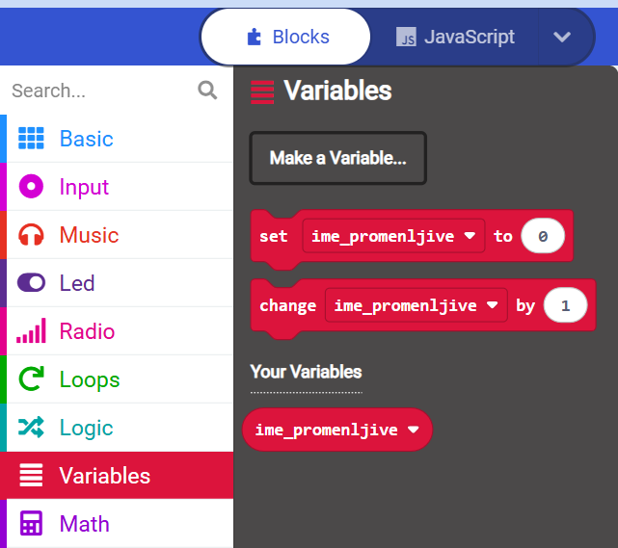Open the Math category label
Viewport: 618px width, 548px height.
point(84,524)
